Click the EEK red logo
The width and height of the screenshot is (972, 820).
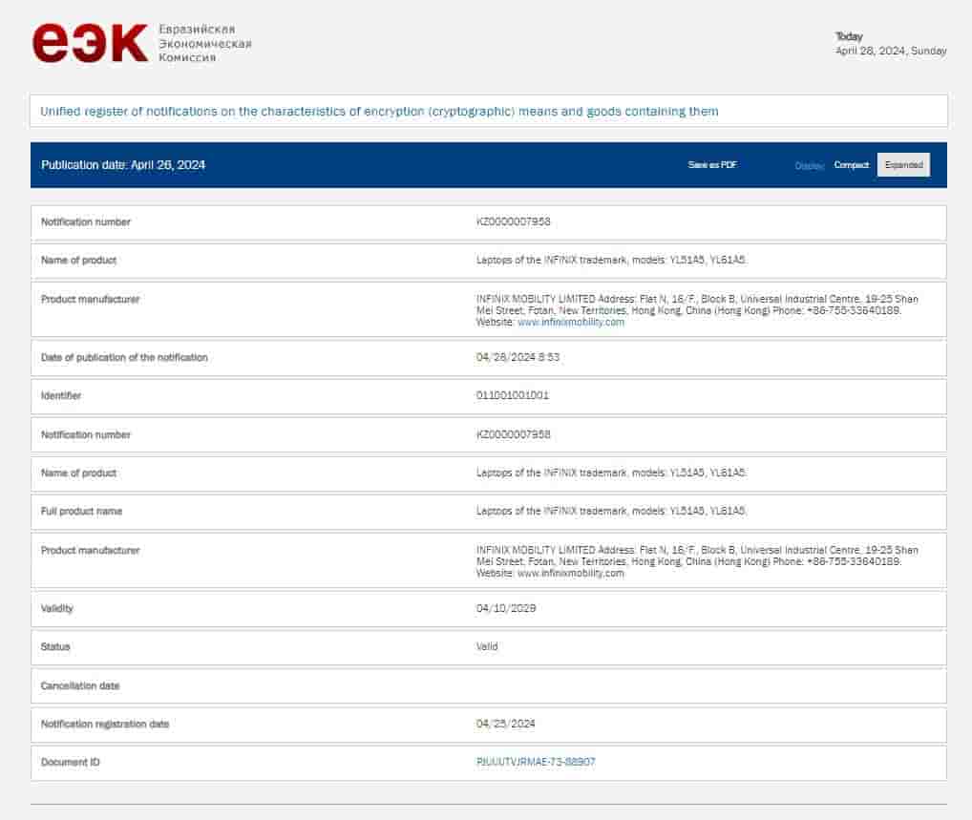(x=90, y=43)
